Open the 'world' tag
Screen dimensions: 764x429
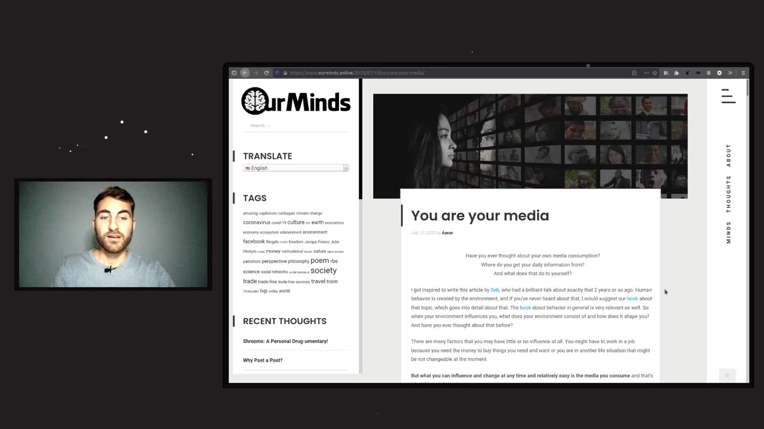pos(284,291)
